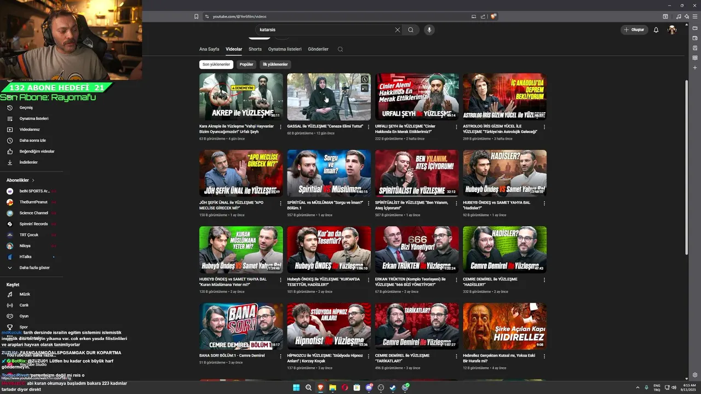
Task: Open options menu for GASSAL ile Yüzleşme
Action: coord(369,127)
